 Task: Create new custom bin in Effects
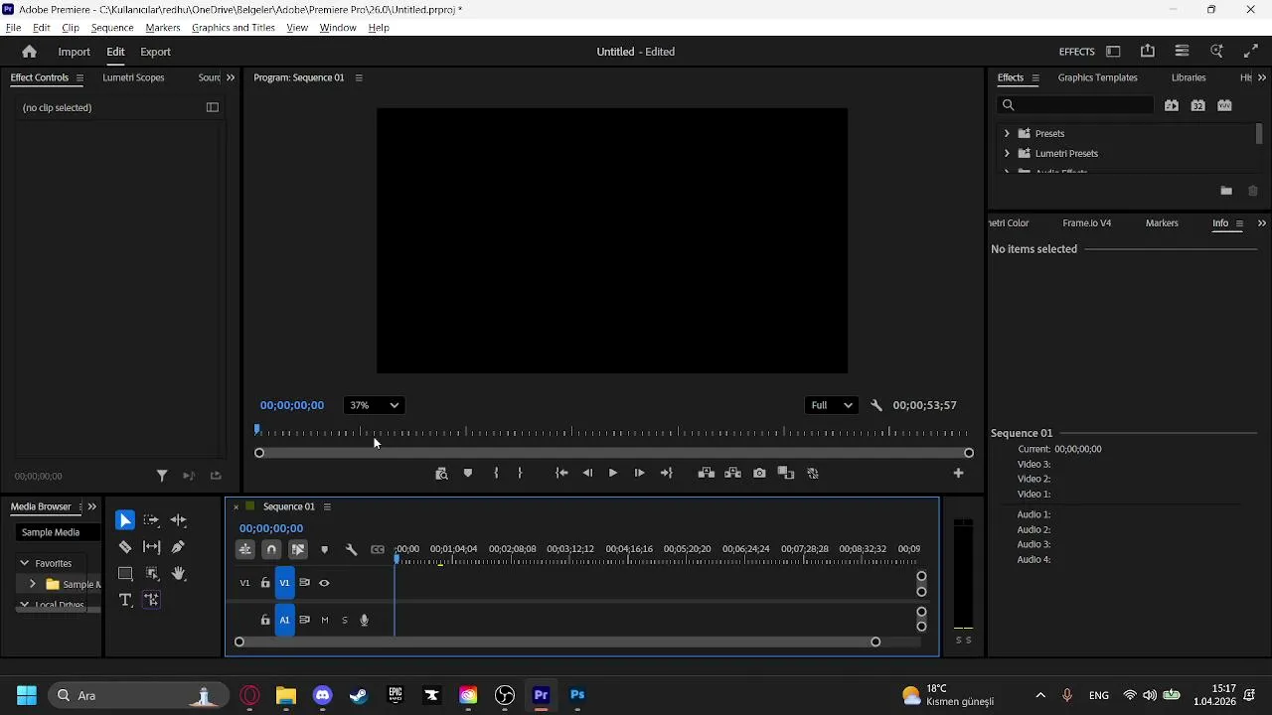(1226, 191)
